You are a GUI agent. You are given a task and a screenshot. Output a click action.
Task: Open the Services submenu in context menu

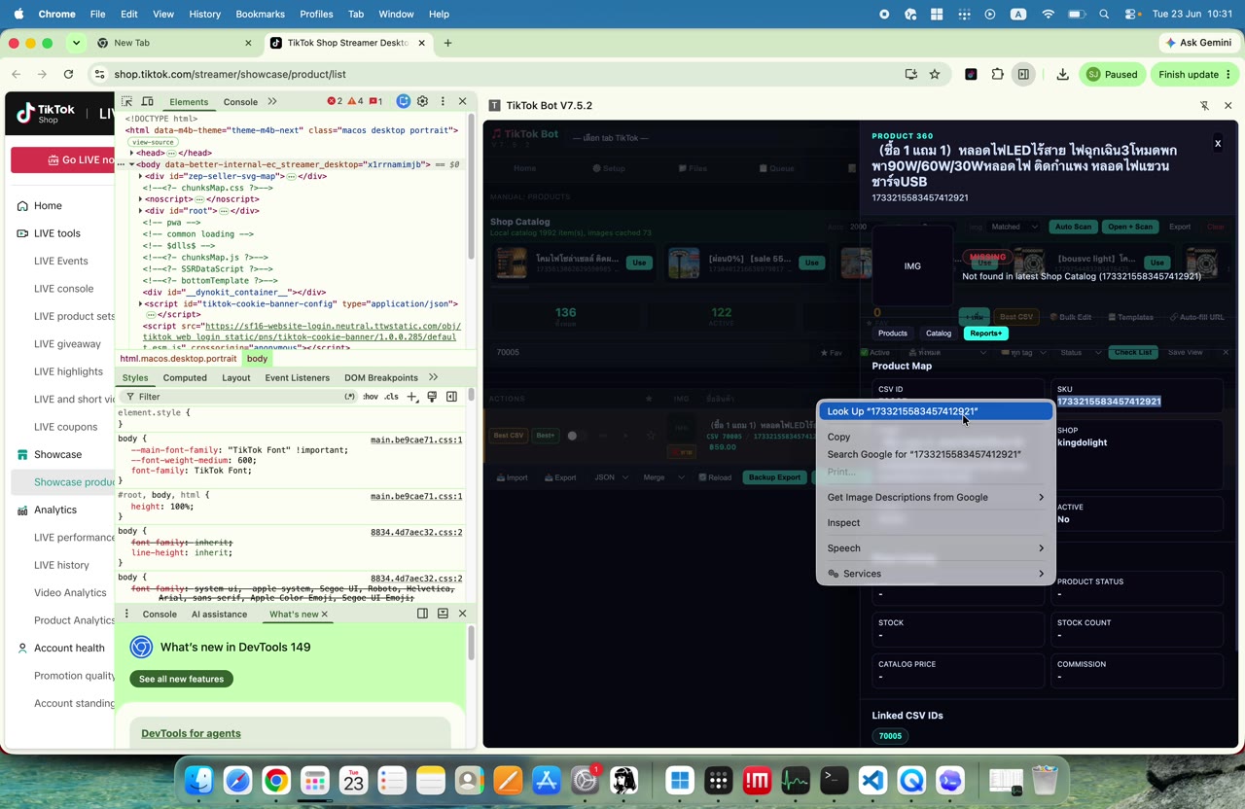936,574
